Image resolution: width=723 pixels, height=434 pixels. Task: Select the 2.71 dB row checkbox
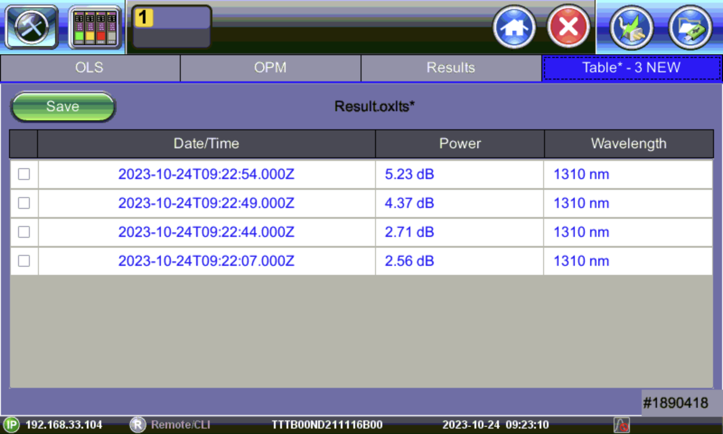pyautogui.click(x=24, y=232)
